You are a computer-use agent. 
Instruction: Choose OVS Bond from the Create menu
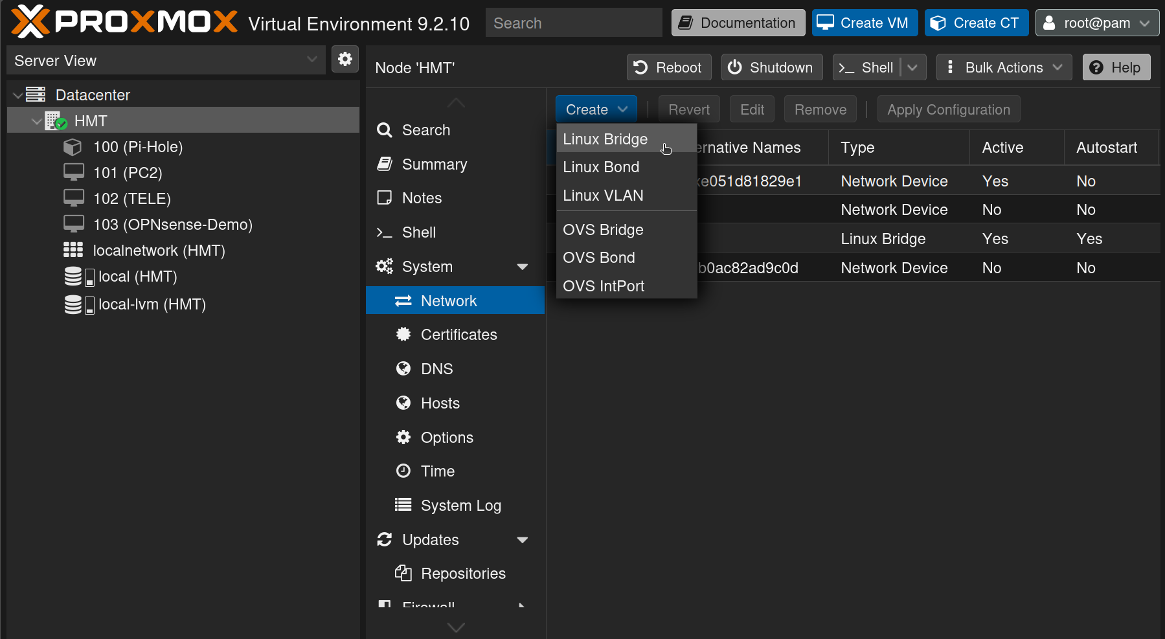626,258
